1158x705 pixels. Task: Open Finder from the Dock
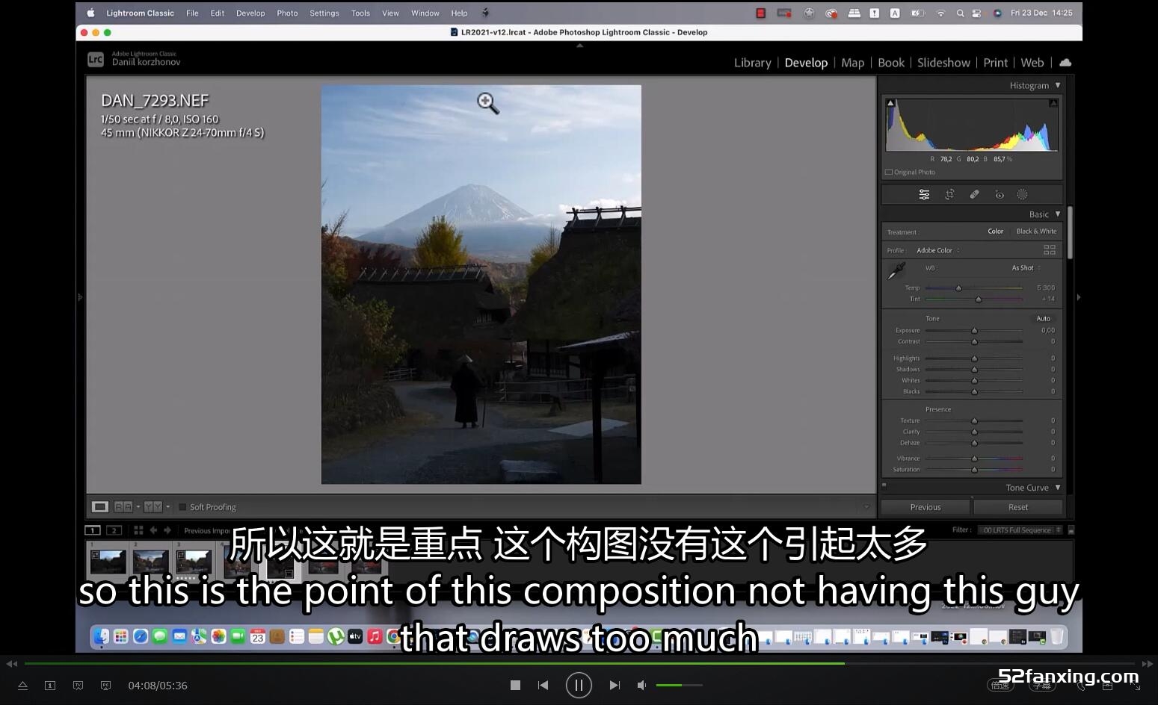tap(101, 636)
